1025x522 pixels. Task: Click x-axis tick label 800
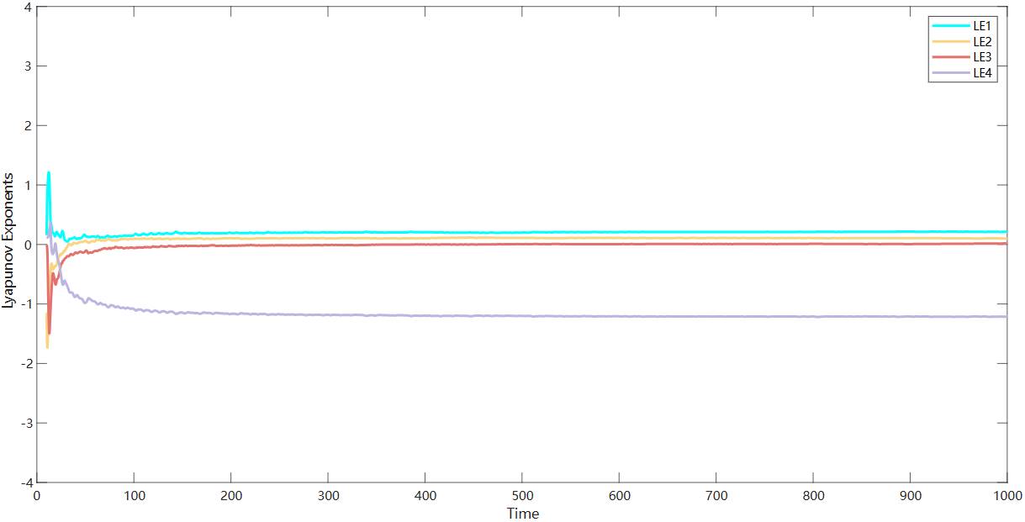813,496
